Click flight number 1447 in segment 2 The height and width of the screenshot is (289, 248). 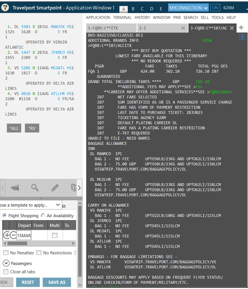26,52
